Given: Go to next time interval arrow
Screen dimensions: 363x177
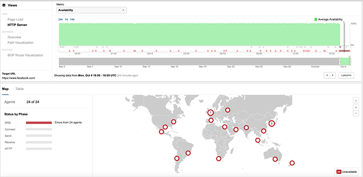Looking at the screenshot, I should click(333, 75).
